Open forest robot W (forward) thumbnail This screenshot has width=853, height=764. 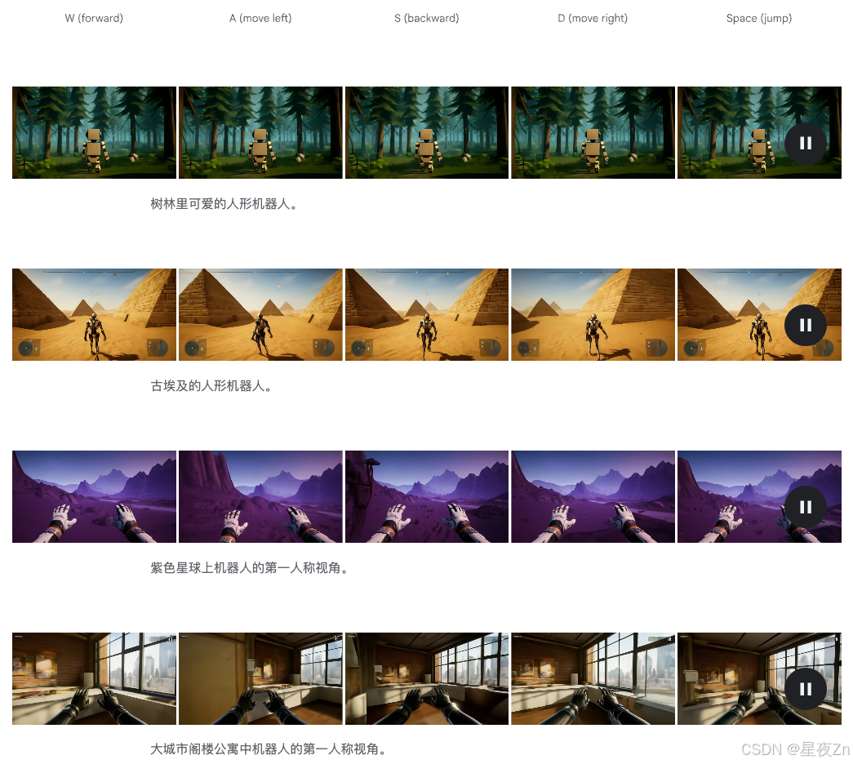[x=94, y=133]
